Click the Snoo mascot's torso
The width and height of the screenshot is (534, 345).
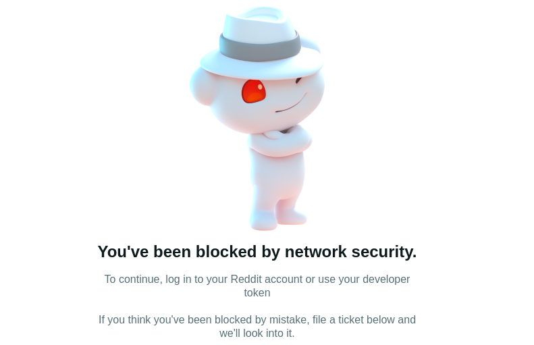277,177
